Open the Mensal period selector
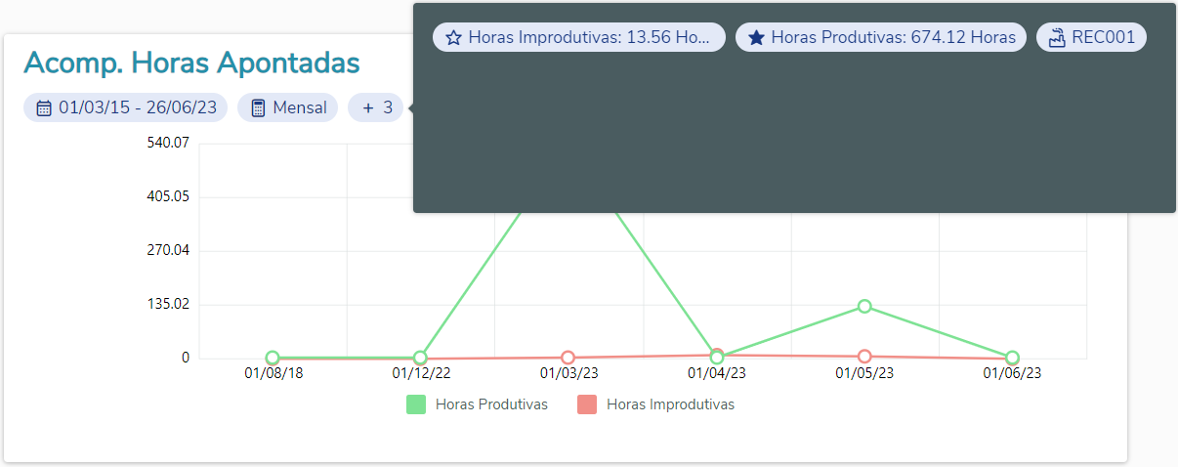 click(300, 107)
